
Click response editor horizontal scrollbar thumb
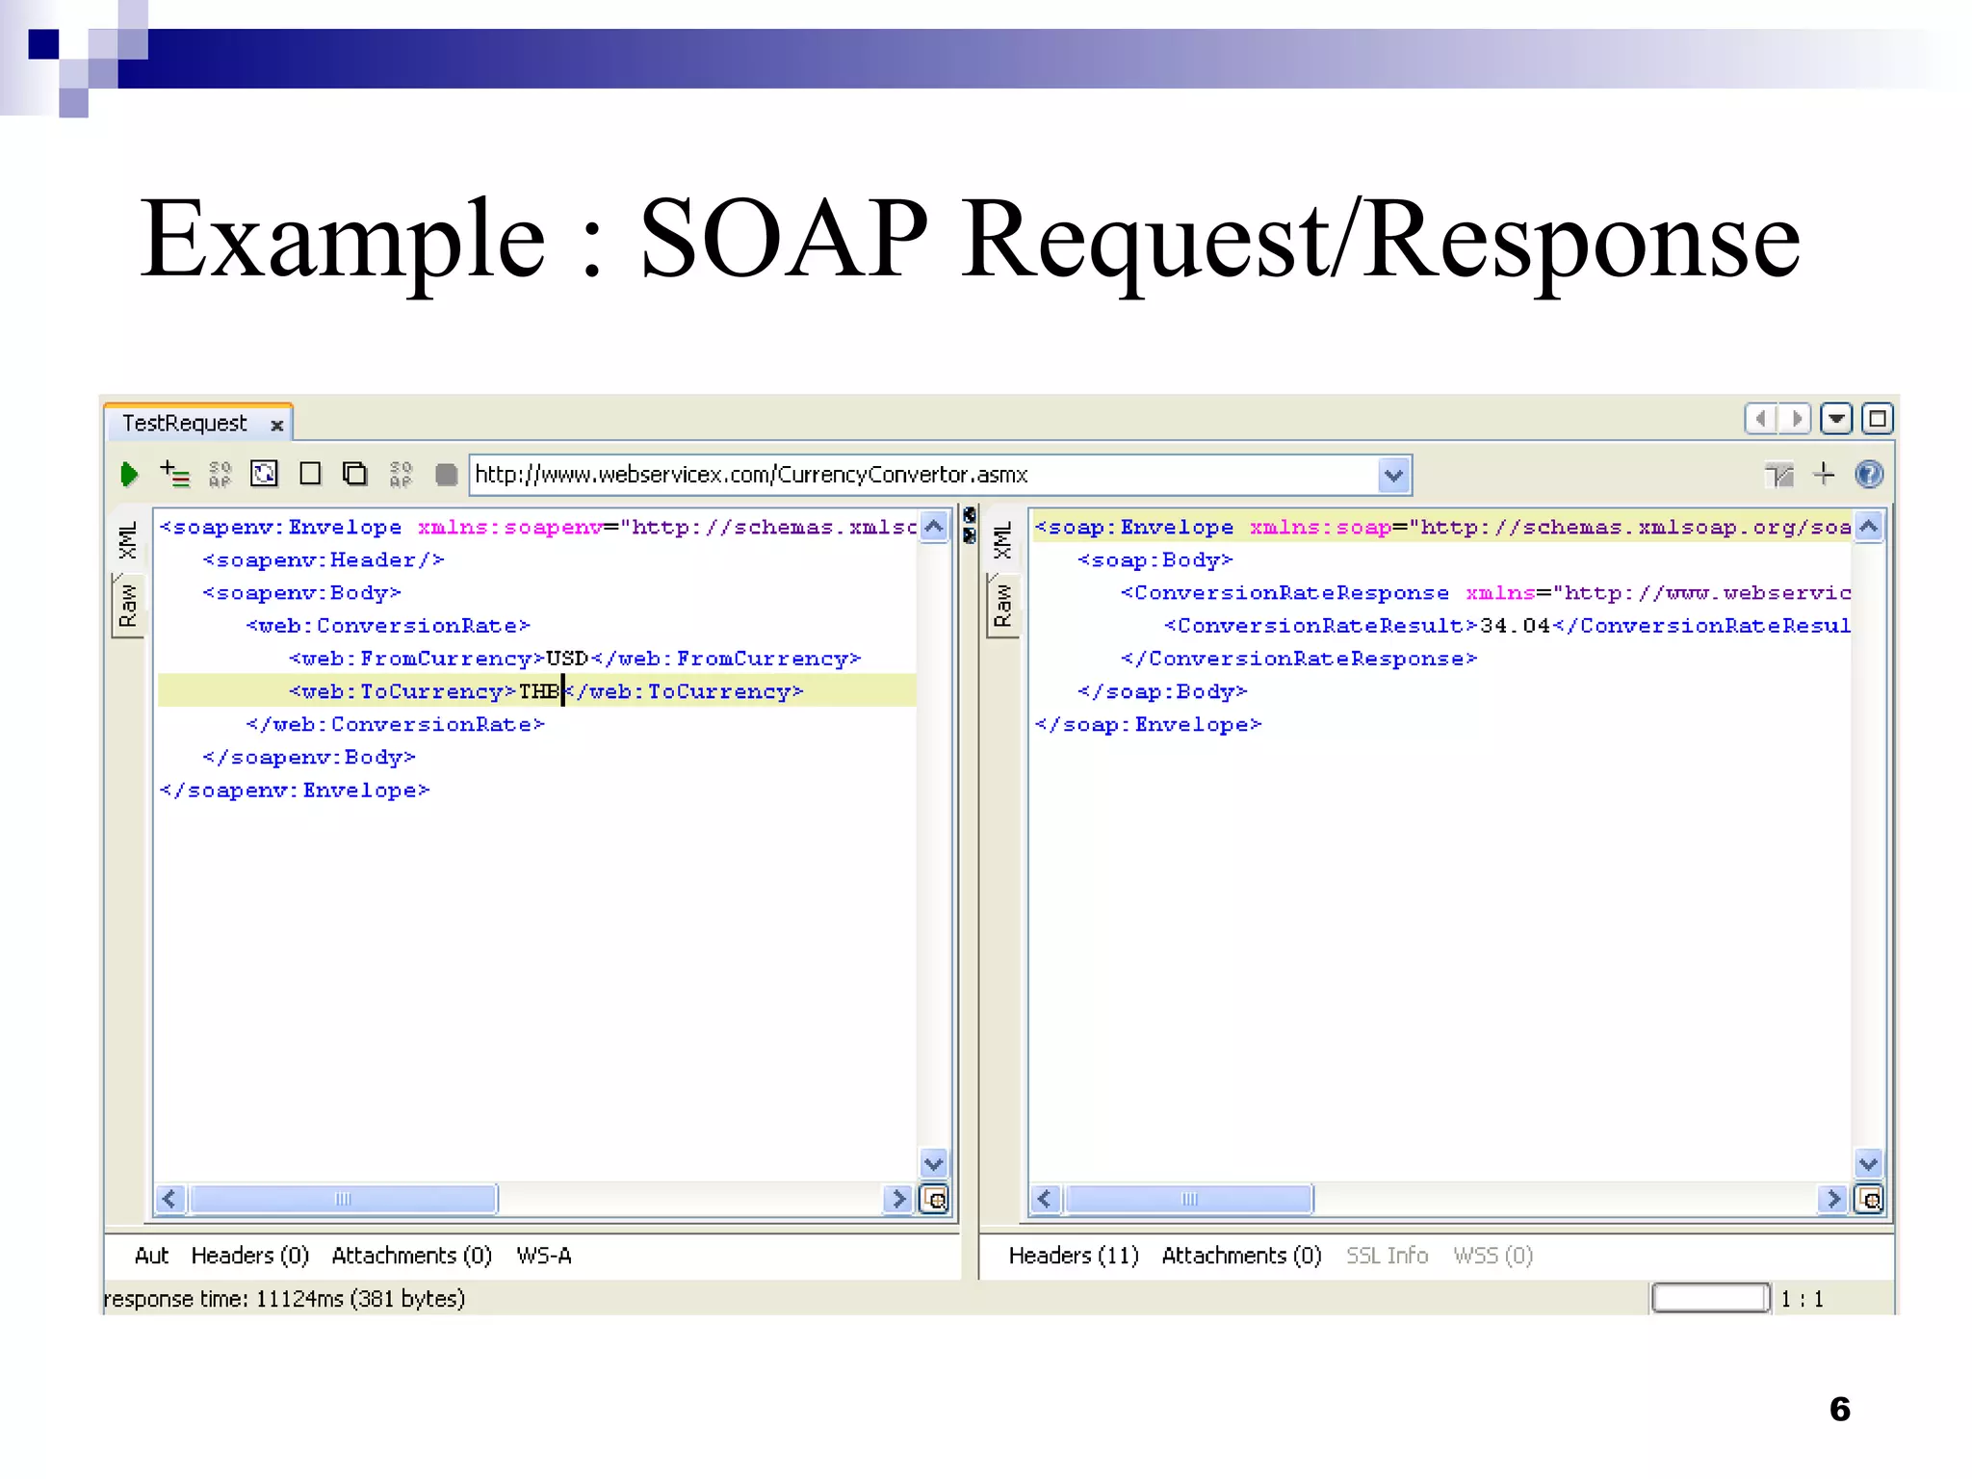(1189, 1199)
